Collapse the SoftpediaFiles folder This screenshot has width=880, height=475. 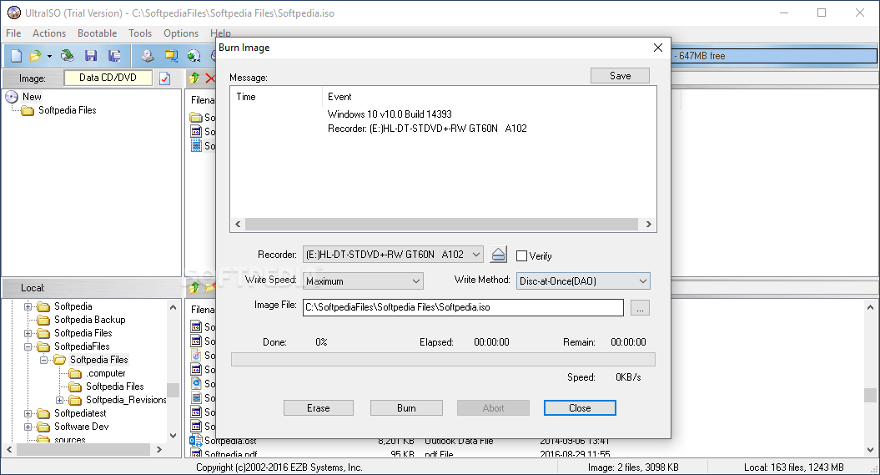(x=28, y=347)
